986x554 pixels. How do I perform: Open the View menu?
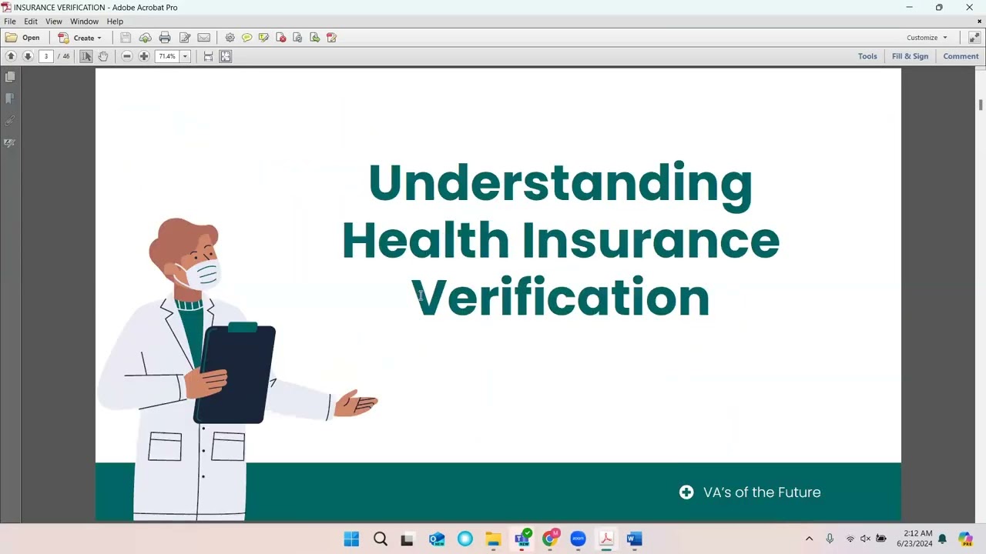point(54,22)
